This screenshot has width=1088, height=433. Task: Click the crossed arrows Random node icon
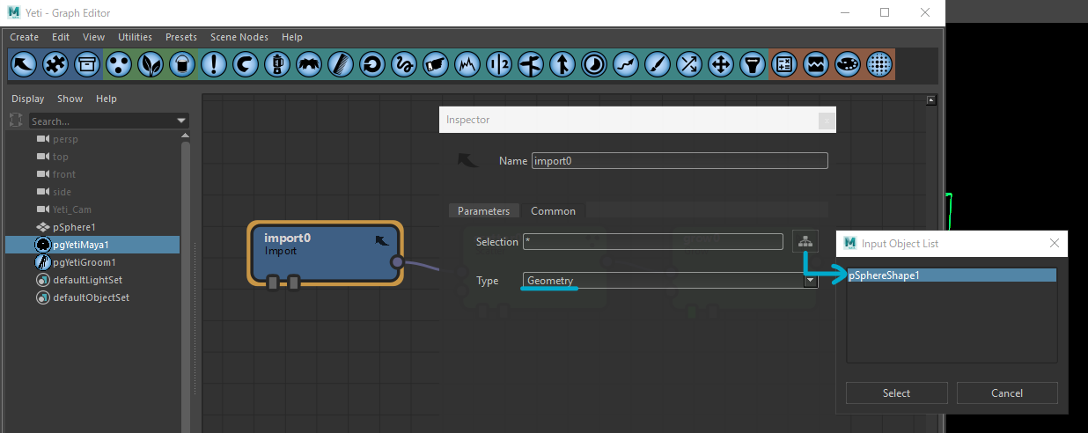click(x=689, y=63)
